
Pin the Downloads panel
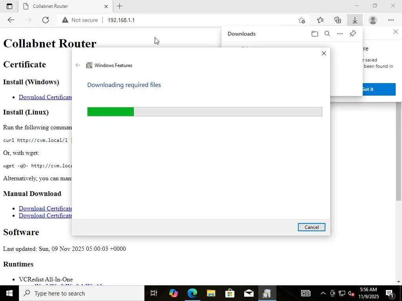353,34
